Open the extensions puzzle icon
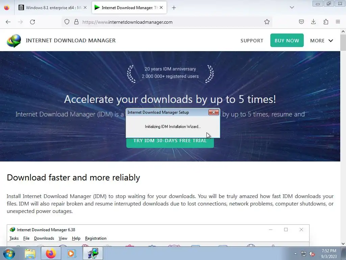346x260 pixels. coord(326,22)
